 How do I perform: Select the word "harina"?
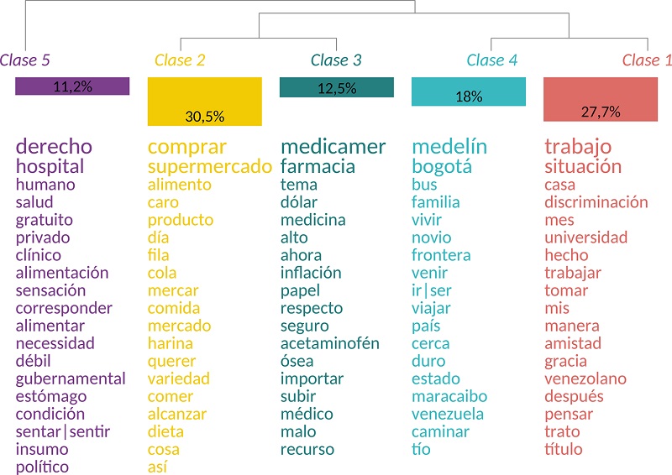(x=171, y=343)
